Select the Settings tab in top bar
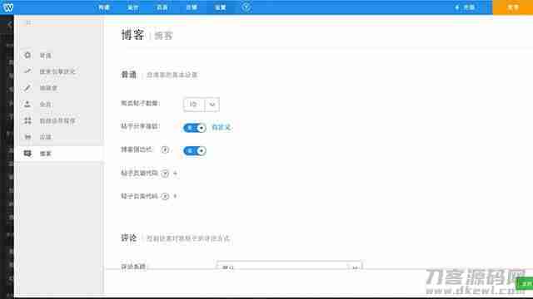Viewport: 533px width, 299px height. click(220, 7)
